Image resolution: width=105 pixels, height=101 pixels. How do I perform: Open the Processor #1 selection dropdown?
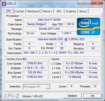[x=37, y=87]
